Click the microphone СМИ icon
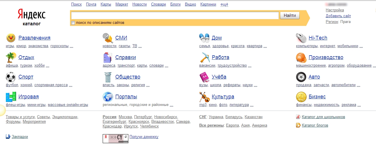 (108, 38)
